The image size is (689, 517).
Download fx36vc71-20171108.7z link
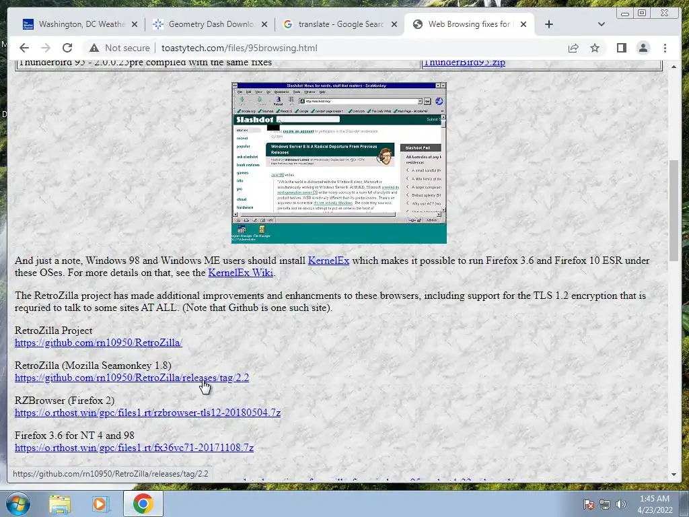click(134, 448)
